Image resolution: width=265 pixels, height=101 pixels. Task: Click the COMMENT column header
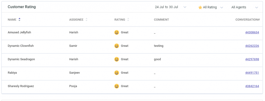(161, 20)
